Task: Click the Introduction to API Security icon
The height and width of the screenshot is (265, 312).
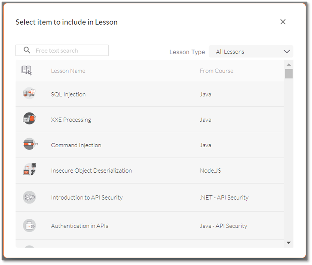Action: click(29, 197)
